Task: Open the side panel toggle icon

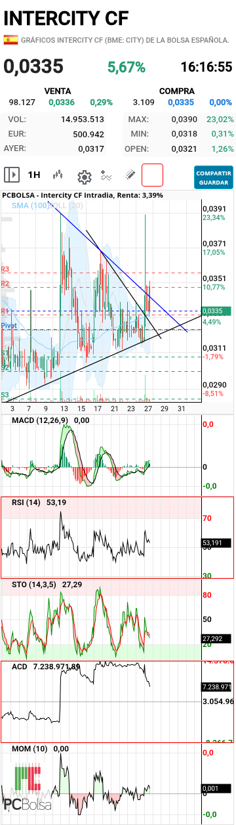Action: point(12,175)
